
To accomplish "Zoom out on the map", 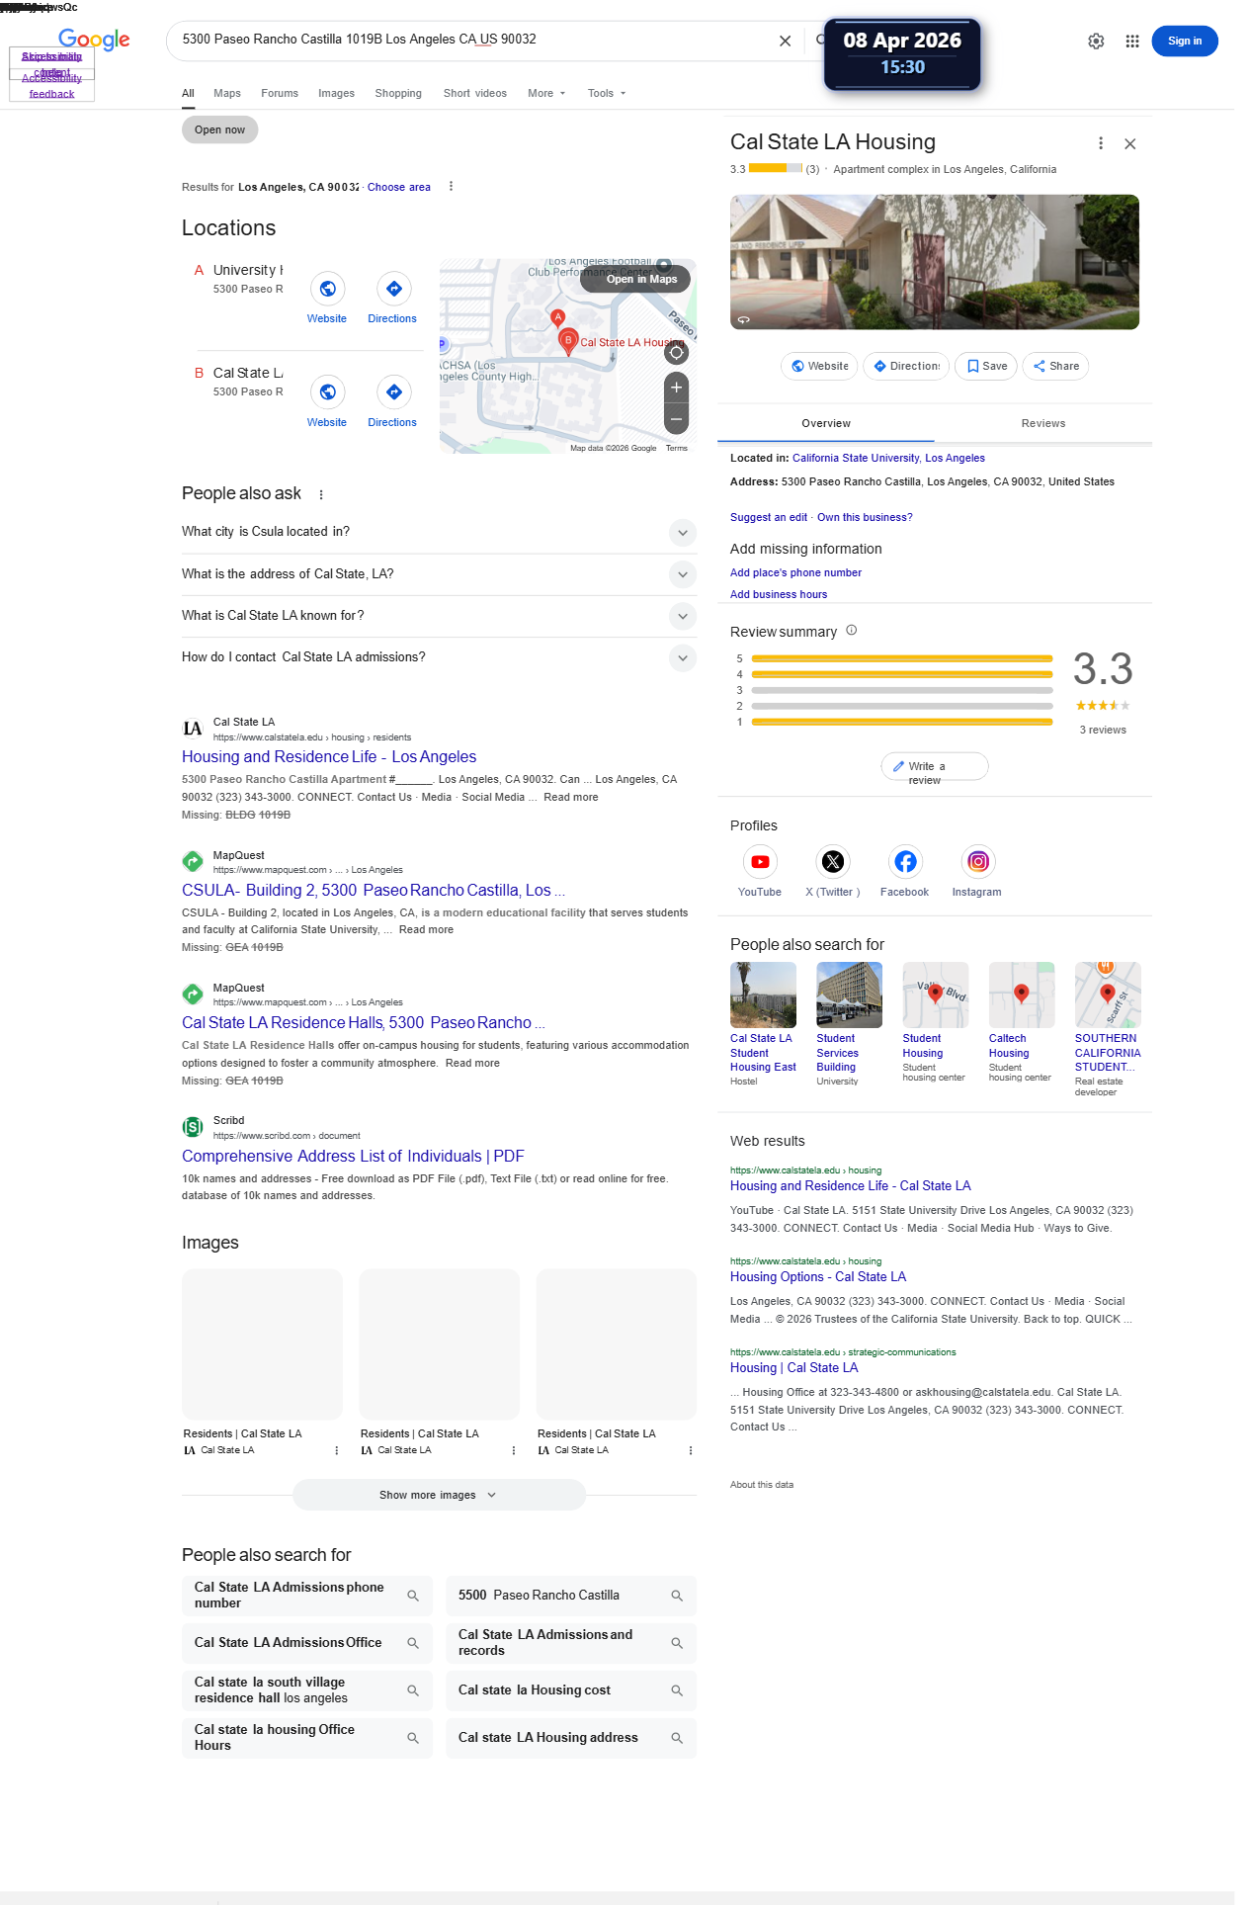I will [676, 419].
